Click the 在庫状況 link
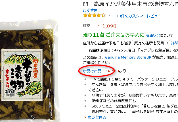The width and height of the screenshot is (178, 122). 153,35
